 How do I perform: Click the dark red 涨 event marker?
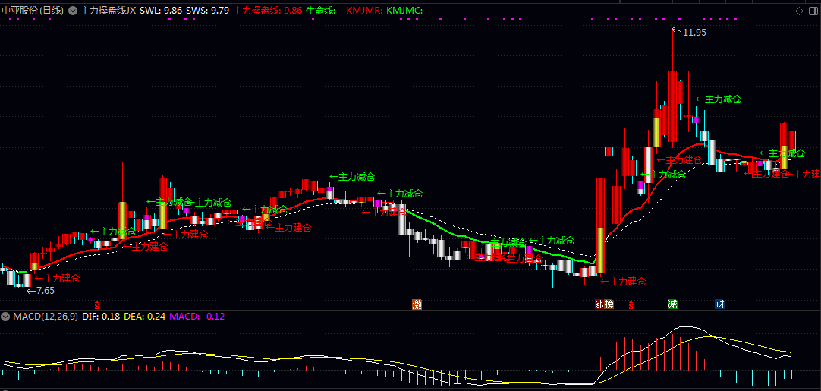point(599,304)
